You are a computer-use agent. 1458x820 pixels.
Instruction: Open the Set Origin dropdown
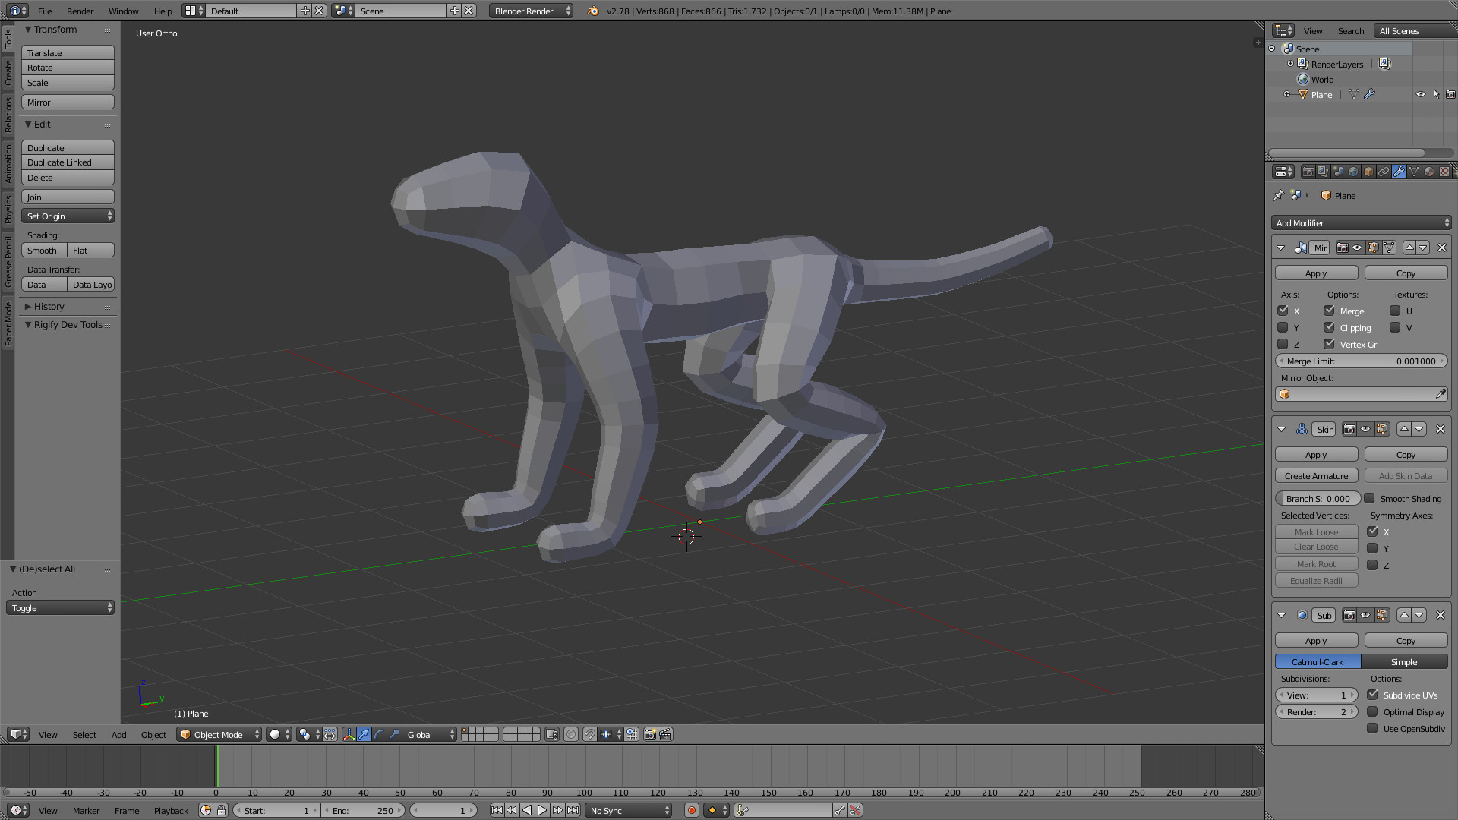[x=68, y=216]
